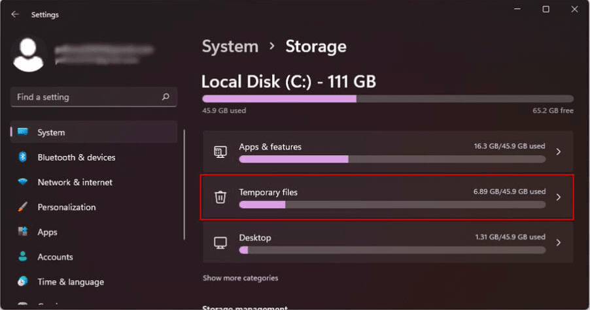Expand the Apps & features storage category
Image resolution: width=590 pixels, height=310 pixels.
(558, 151)
